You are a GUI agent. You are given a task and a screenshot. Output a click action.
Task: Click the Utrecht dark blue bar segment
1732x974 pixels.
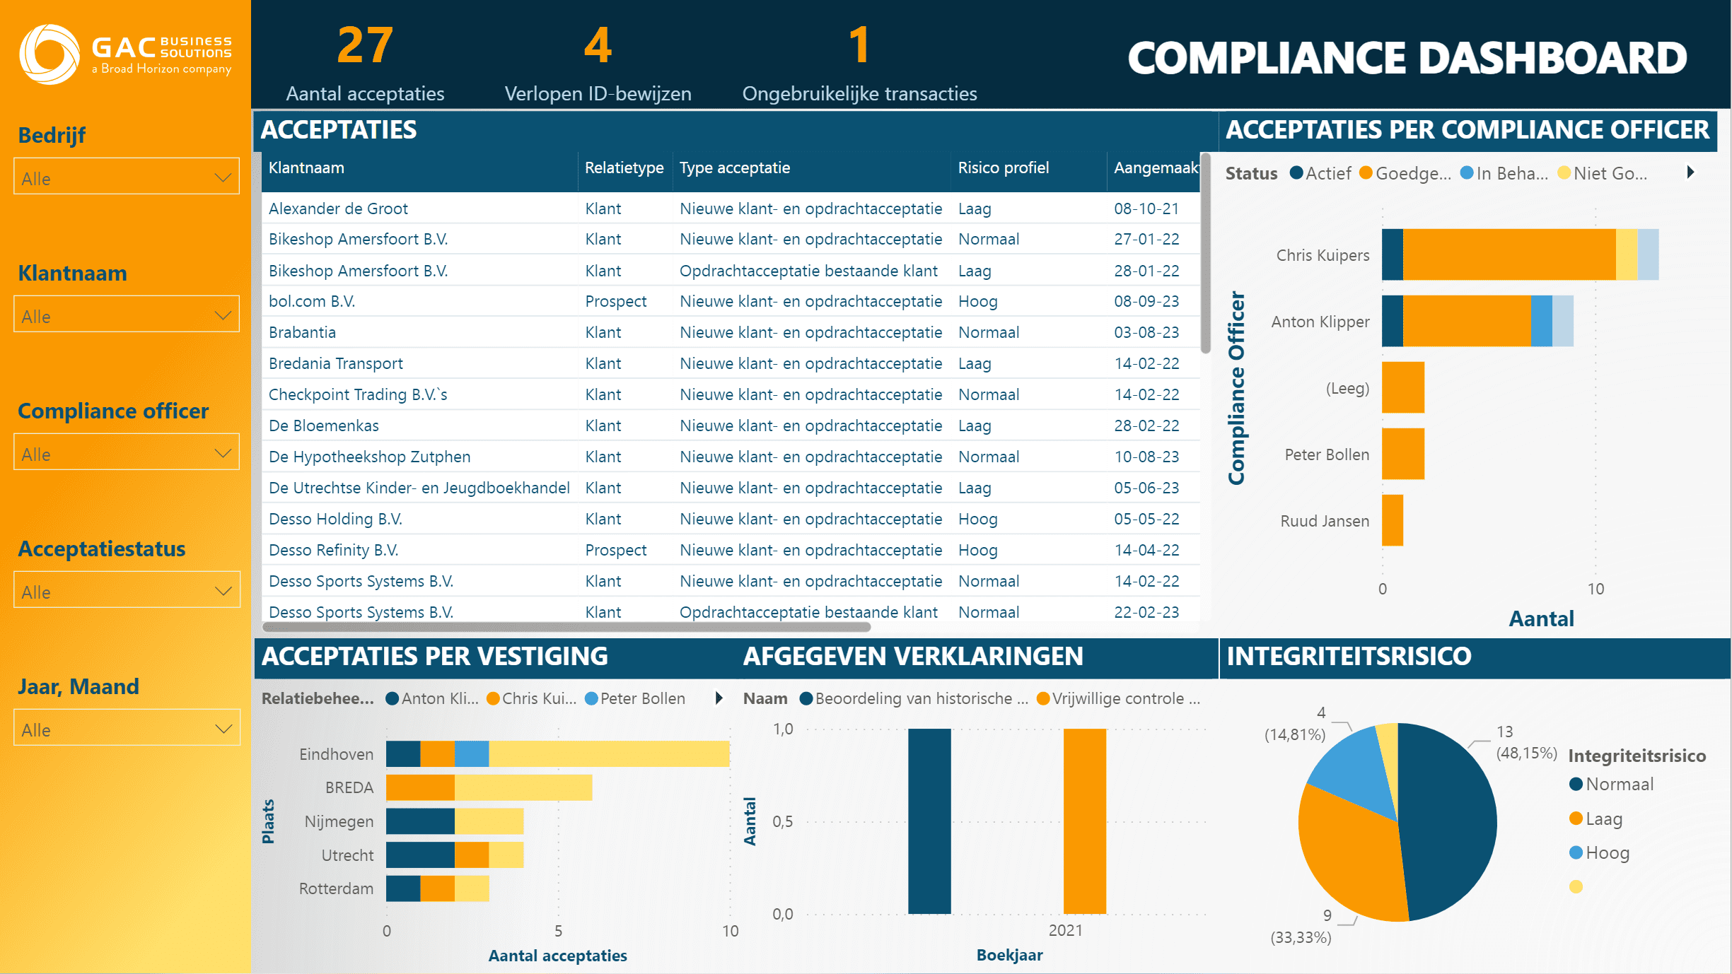click(420, 855)
